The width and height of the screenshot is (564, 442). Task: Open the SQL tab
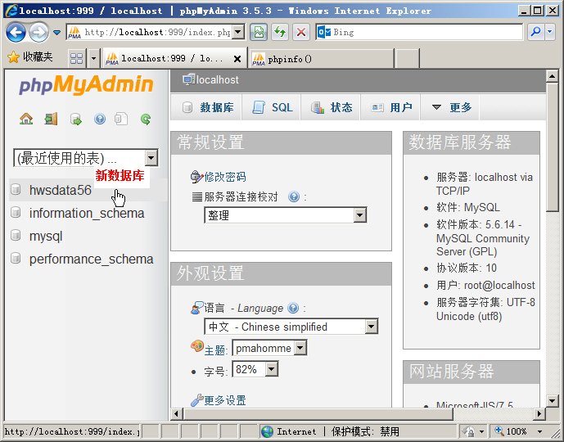[x=272, y=107]
